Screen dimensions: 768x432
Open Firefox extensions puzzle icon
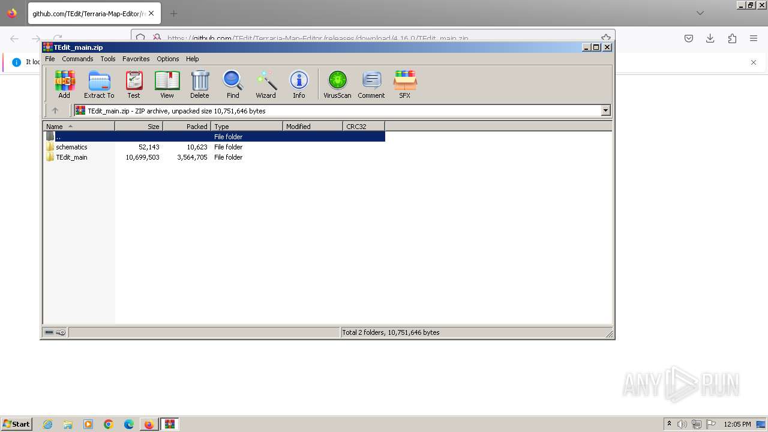tap(732, 38)
